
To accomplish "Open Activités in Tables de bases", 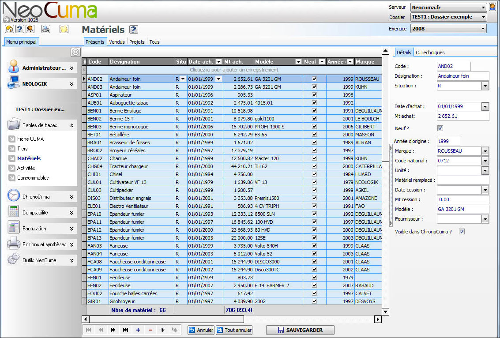I will (x=26, y=168).
